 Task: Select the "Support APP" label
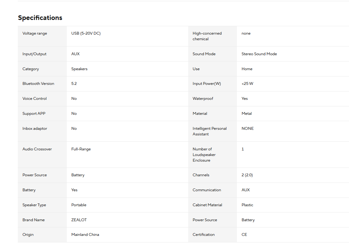point(34,114)
